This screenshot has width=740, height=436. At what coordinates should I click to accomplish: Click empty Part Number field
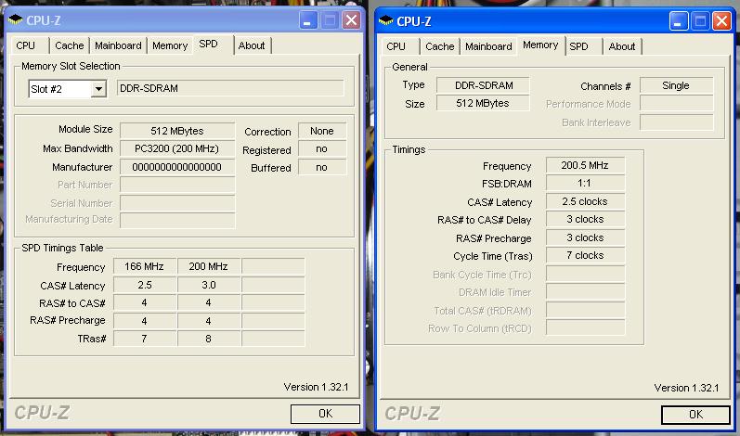[177, 186]
